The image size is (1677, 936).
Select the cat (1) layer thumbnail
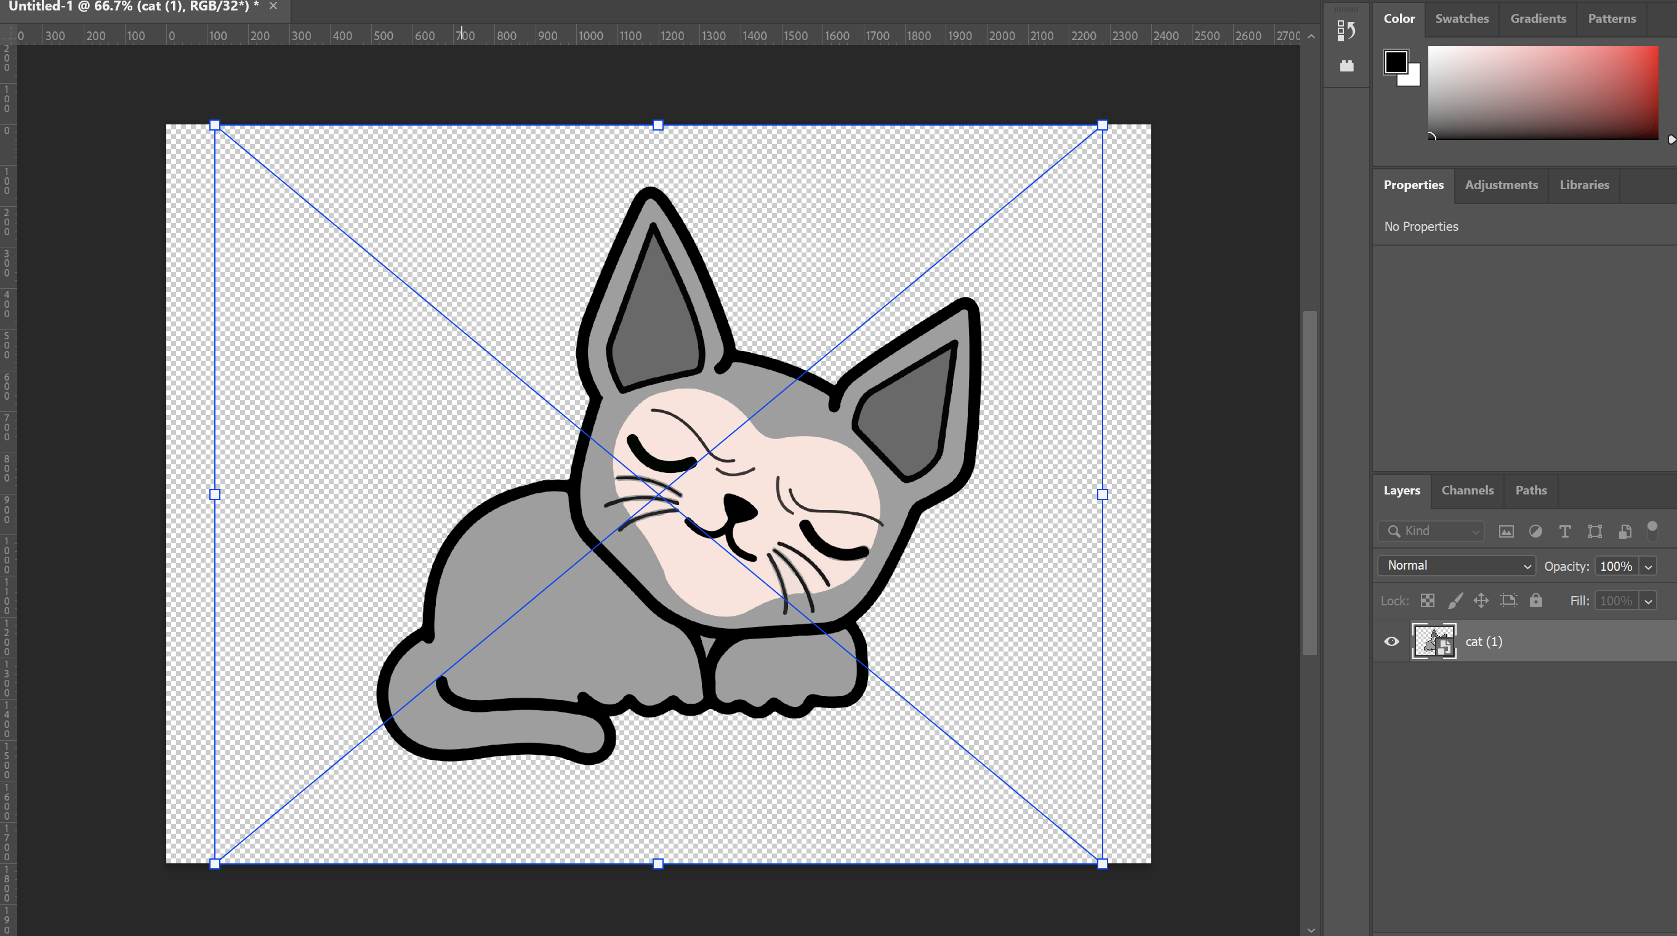tap(1434, 641)
